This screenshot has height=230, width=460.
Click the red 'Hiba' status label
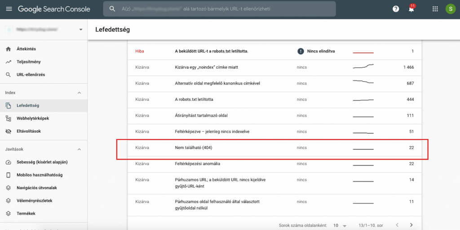click(x=140, y=51)
